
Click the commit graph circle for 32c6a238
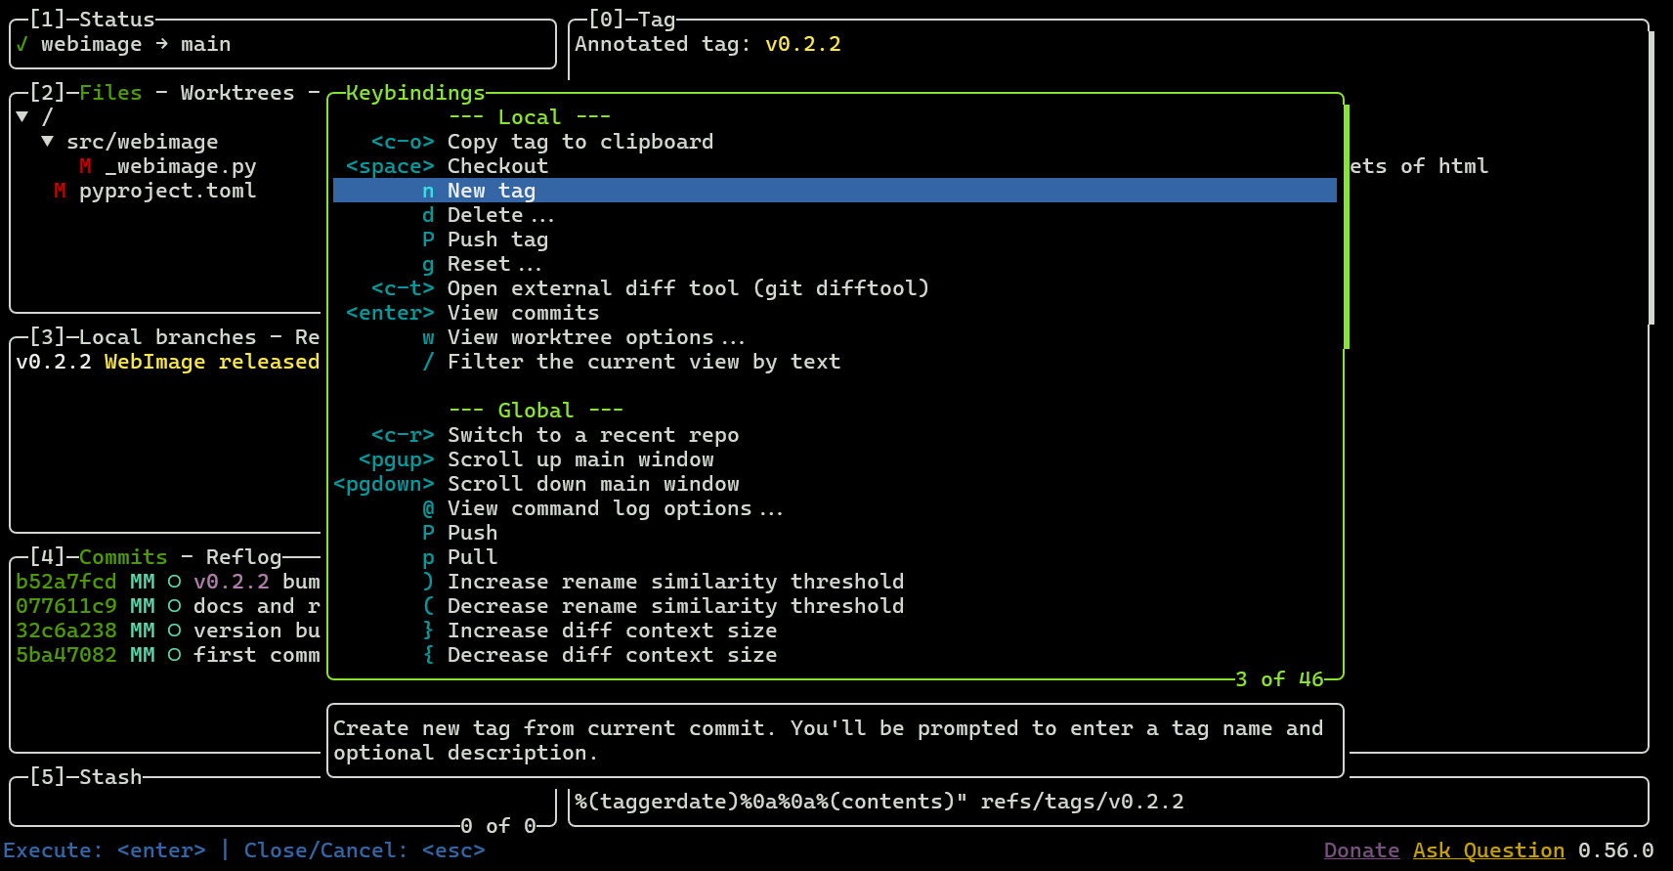(174, 631)
